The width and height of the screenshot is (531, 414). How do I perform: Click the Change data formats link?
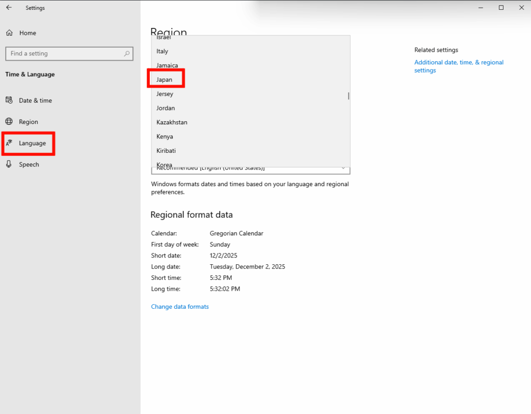click(180, 307)
